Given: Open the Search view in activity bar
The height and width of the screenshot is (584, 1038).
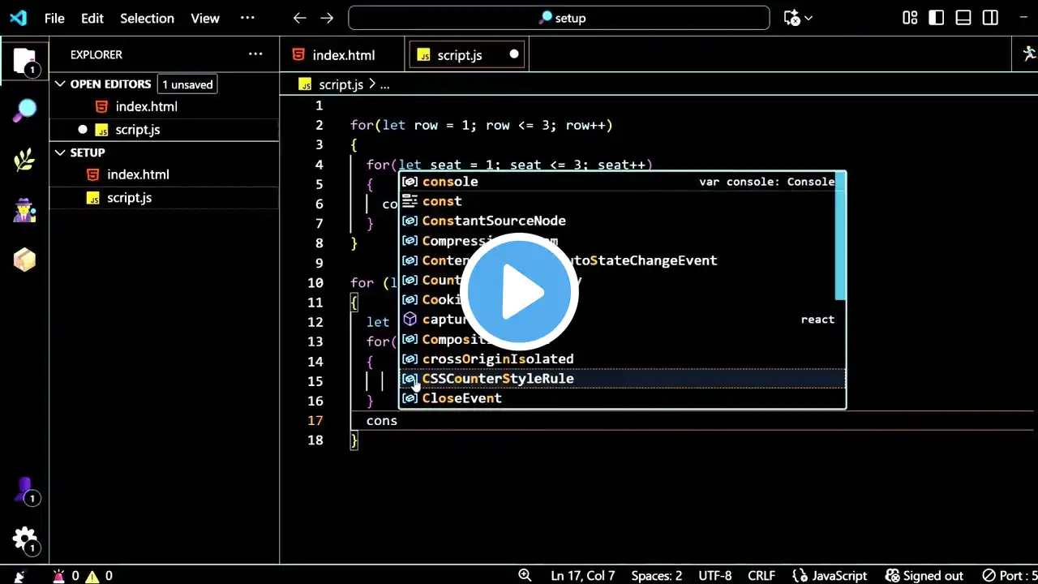Looking at the screenshot, I should pyautogui.click(x=24, y=110).
